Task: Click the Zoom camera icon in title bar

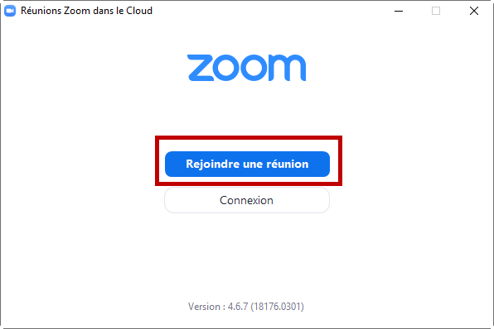Action: 10,11
